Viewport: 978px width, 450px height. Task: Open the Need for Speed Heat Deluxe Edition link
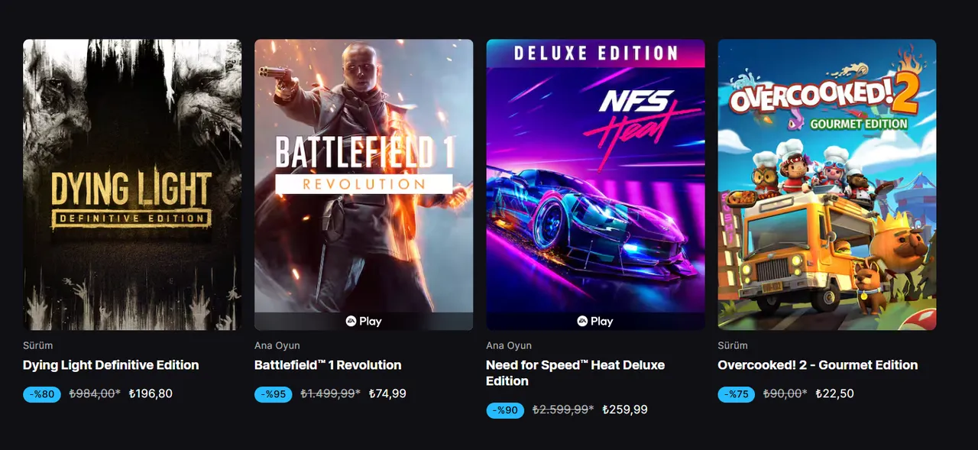[x=575, y=373]
